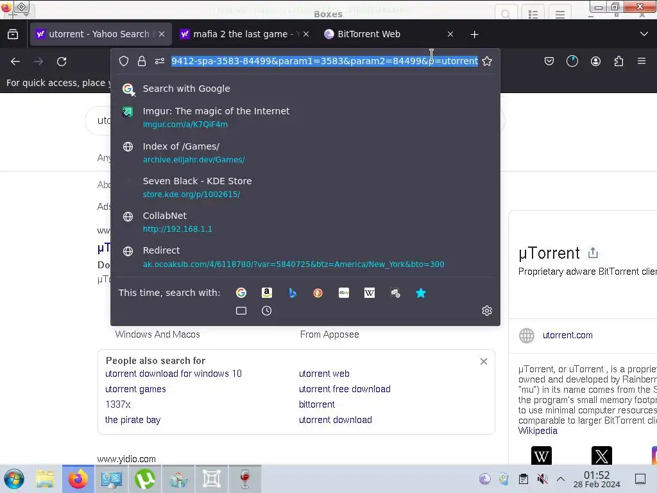Open the file manager taskbar icon
The width and height of the screenshot is (657, 493).
pos(45,479)
